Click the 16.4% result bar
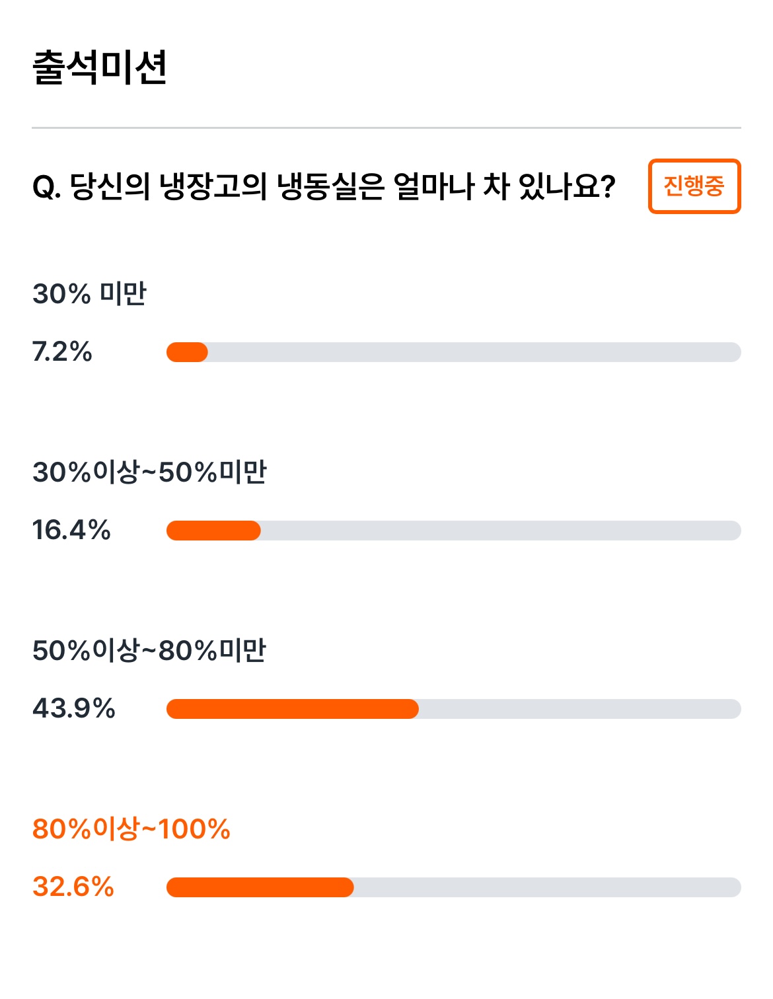 coord(454,531)
